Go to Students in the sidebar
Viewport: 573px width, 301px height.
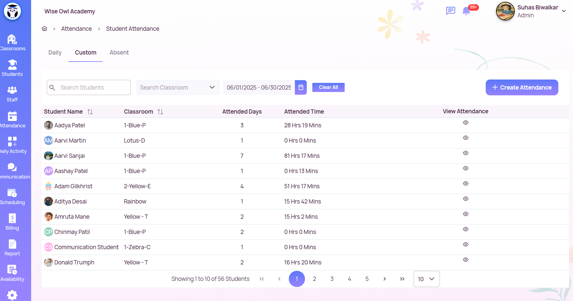coord(12,65)
